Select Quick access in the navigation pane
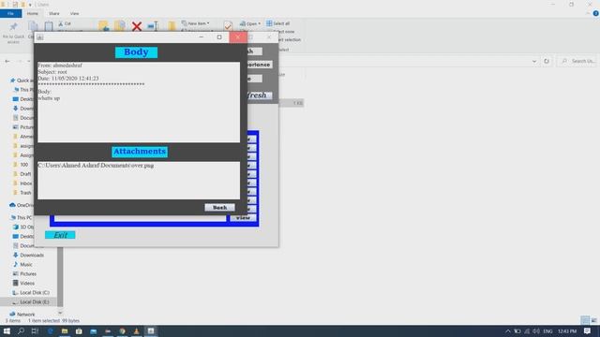 22,81
